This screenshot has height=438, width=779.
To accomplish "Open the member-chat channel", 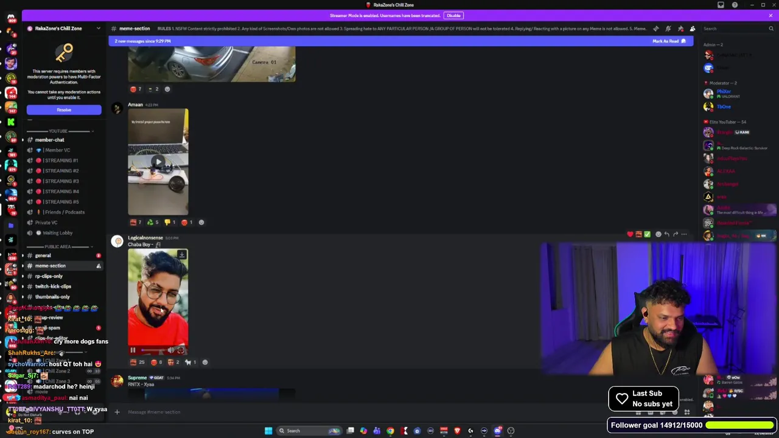I will 63,140.
